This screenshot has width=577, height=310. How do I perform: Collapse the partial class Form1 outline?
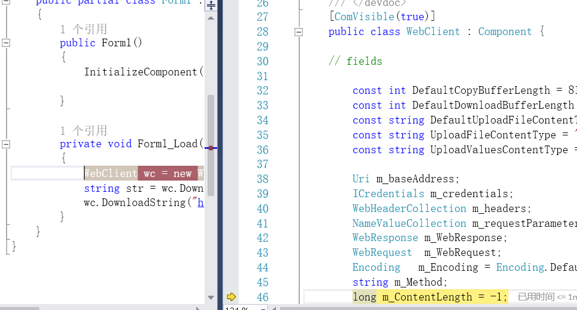[6, 1]
